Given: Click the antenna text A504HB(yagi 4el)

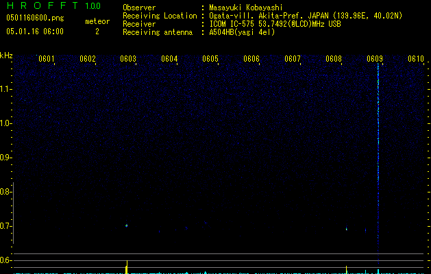Looking at the screenshot, I should coord(242,32).
